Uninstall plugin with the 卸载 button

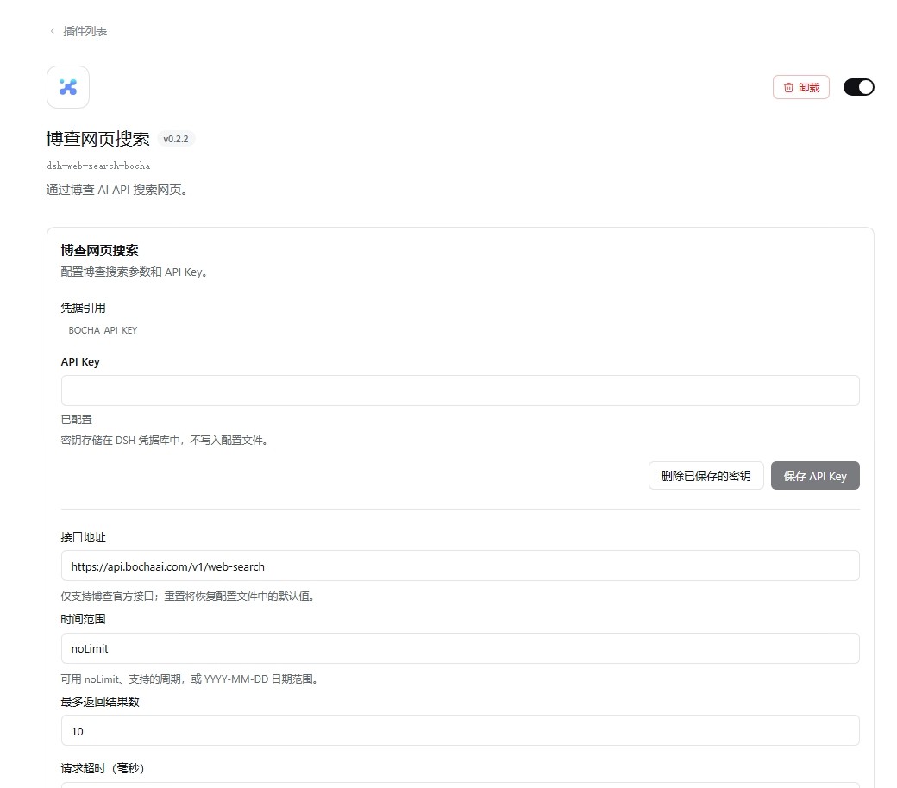pos(801,87)
